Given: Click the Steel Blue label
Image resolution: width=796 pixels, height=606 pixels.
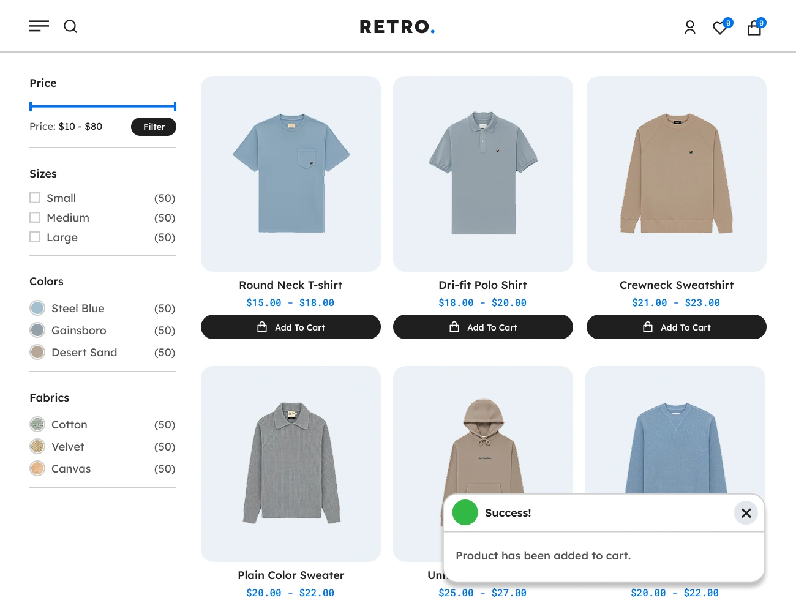Looking at the screenshot, I should click(x=78, y=308).
